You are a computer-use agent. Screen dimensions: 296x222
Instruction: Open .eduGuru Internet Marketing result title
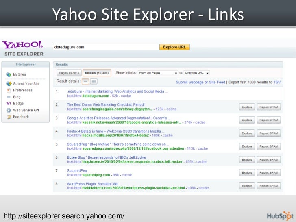point(117,91)
